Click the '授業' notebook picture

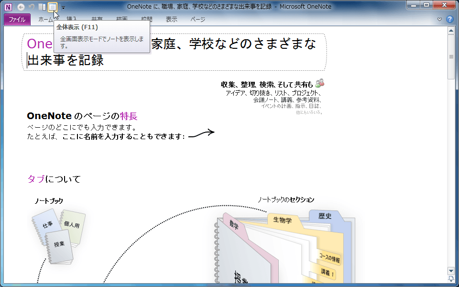tap(59, 246)
